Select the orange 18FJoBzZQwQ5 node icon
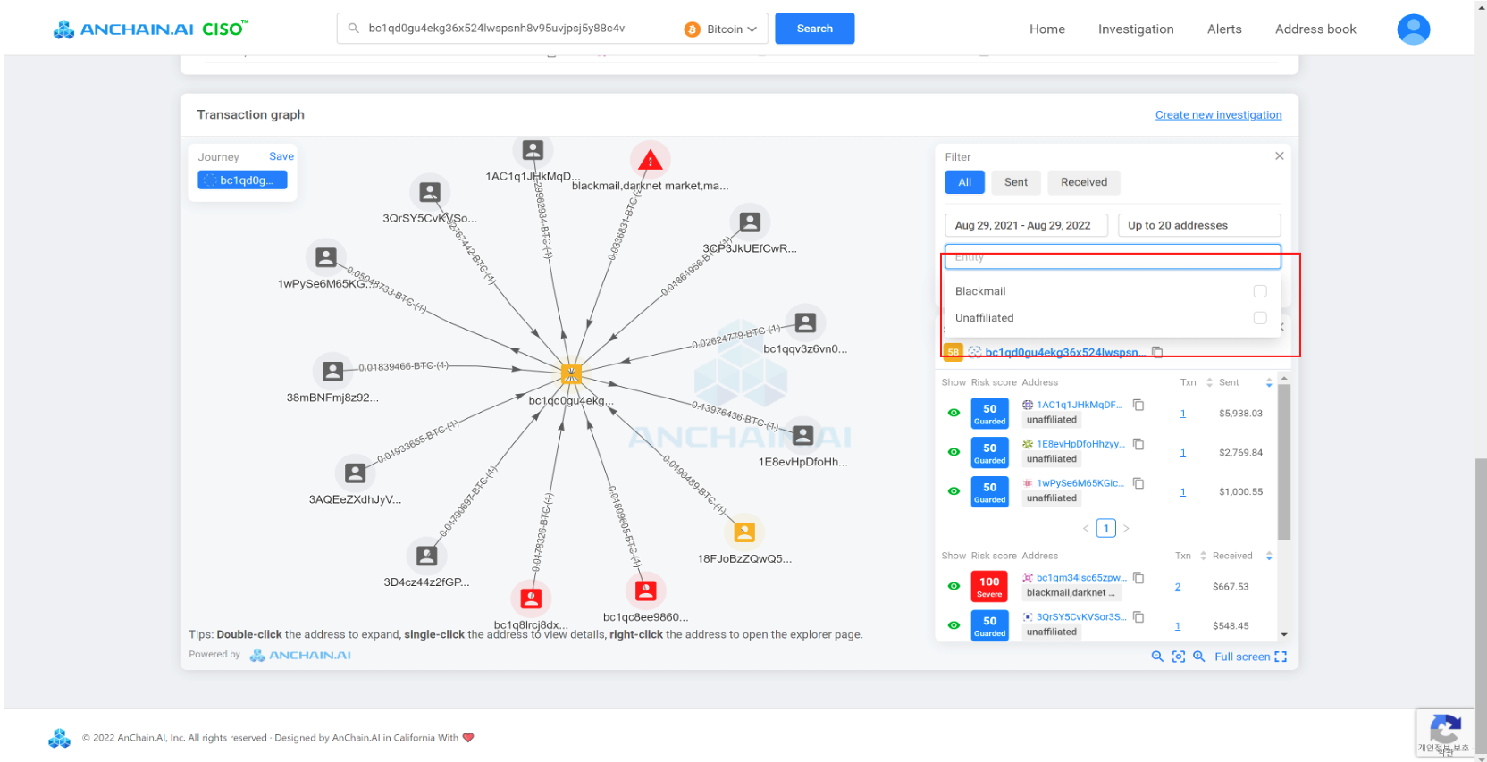 [x=744, y=532]
